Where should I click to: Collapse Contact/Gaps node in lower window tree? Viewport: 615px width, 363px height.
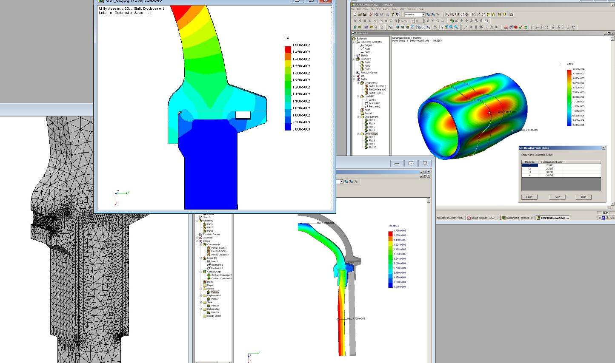point(200,272)
